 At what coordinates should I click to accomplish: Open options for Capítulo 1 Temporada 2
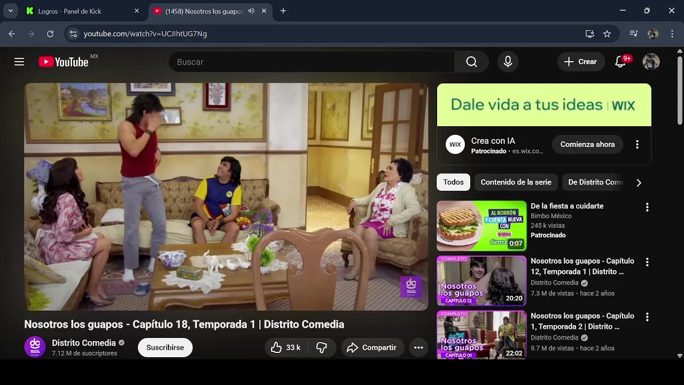pos(647,317)
